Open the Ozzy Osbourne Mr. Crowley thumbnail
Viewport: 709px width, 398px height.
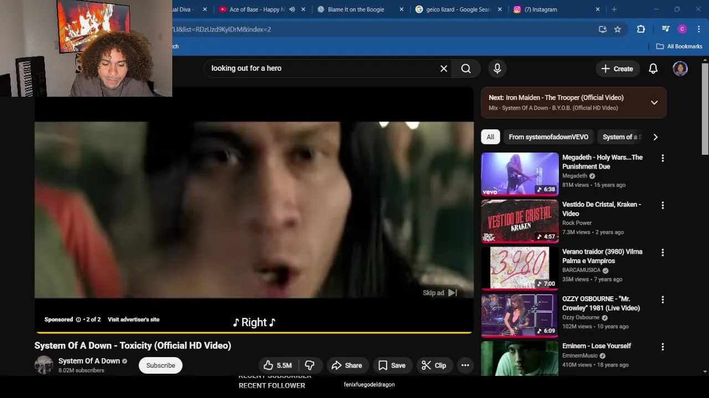pos(520,315)
